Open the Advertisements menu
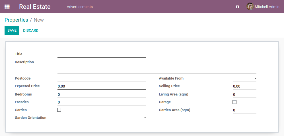284x136 pixels. point(80,7)
